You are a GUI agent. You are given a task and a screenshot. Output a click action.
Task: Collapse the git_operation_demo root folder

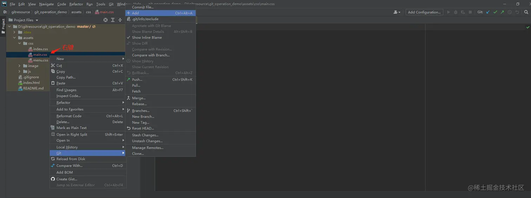pos(10,26)
